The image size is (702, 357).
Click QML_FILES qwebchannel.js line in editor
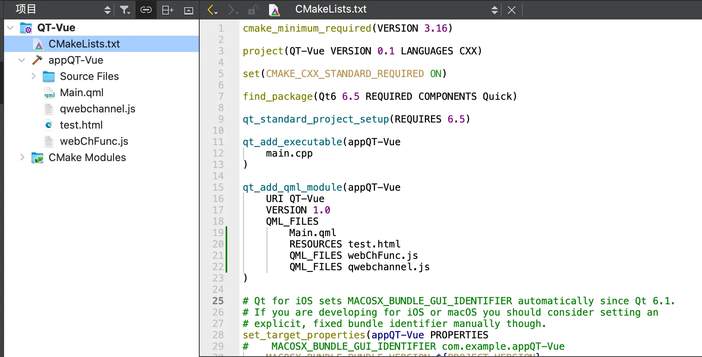[360, 267]
